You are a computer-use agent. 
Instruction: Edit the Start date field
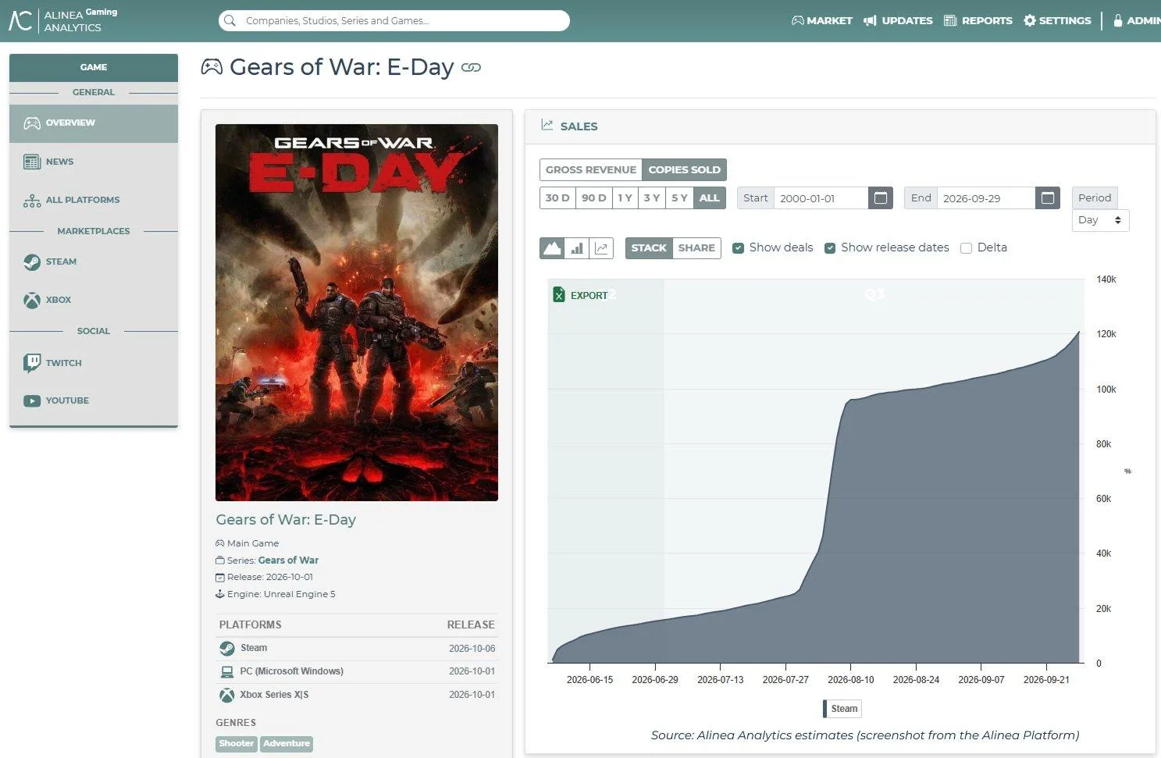[821, 198]
